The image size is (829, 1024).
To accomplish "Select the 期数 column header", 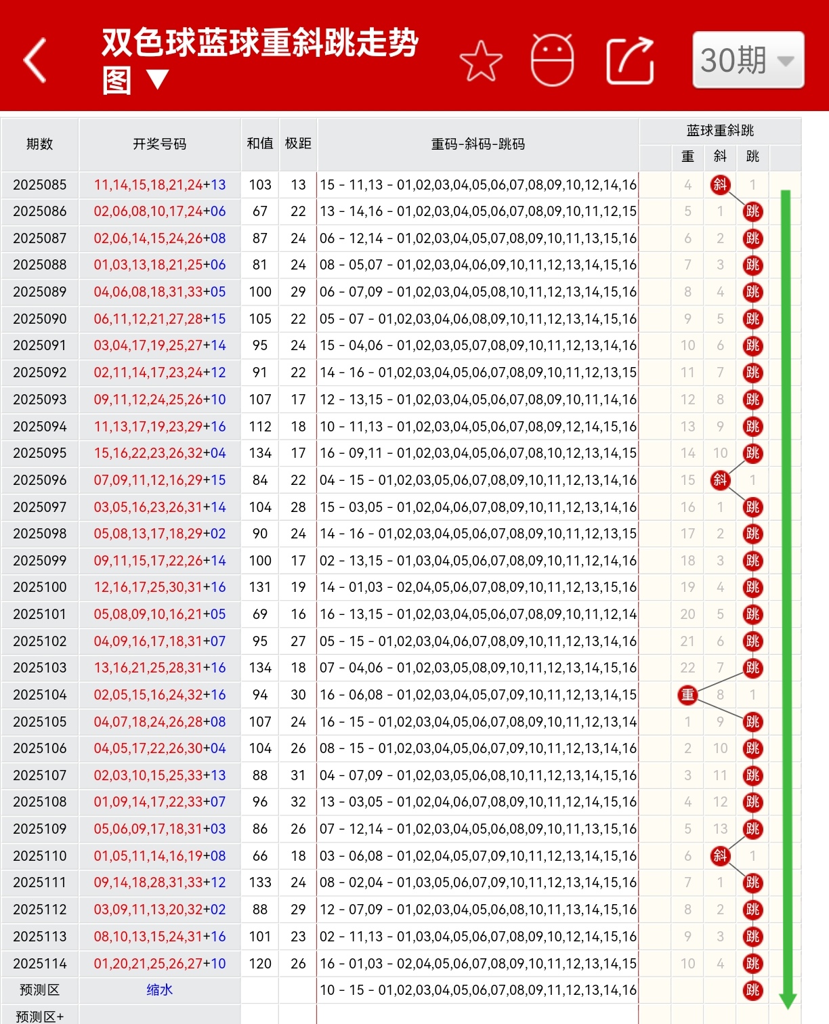I will [39, 144].
